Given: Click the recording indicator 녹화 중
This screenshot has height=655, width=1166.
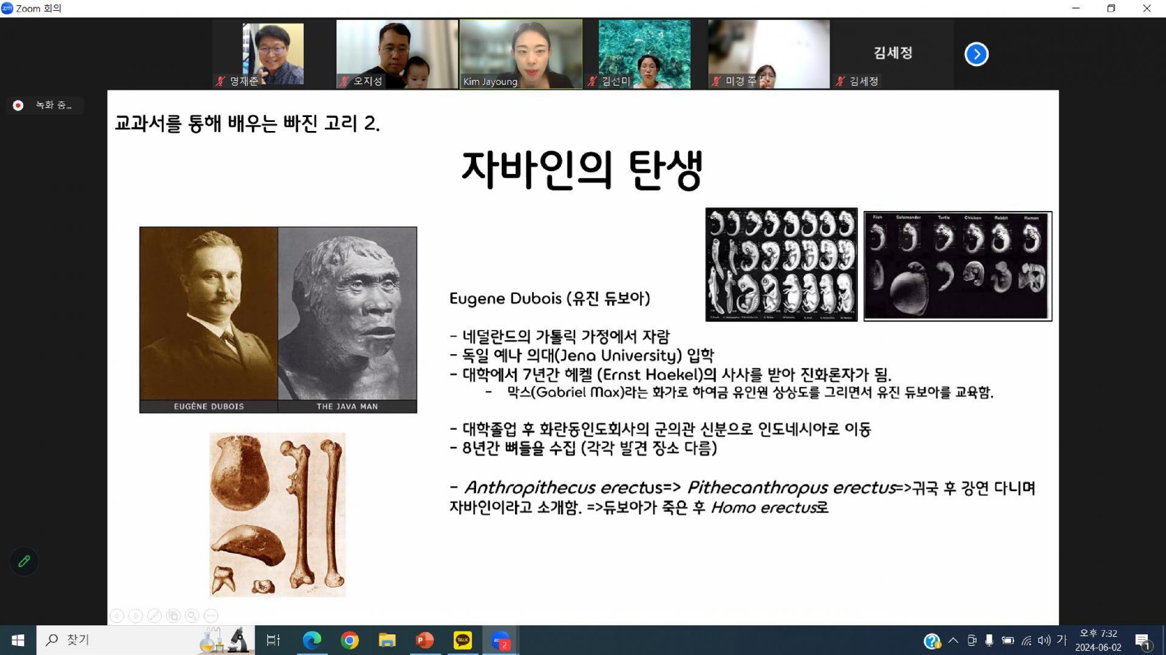Looking at the screenshot, I should click(46, 106).
